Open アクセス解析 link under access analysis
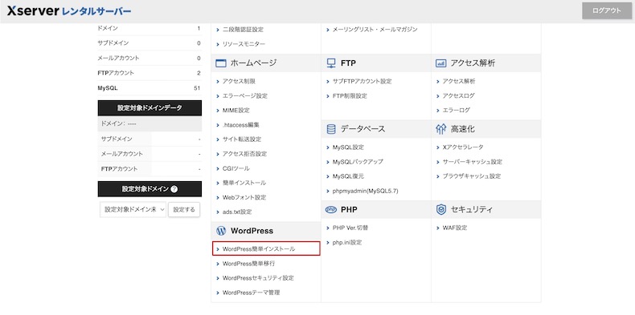 [x=458, y=81]
